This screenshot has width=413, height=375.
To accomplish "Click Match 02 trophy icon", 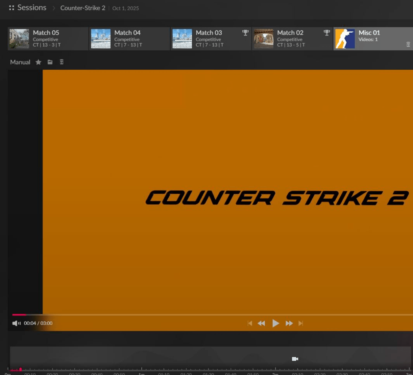I will pos(327,33).
